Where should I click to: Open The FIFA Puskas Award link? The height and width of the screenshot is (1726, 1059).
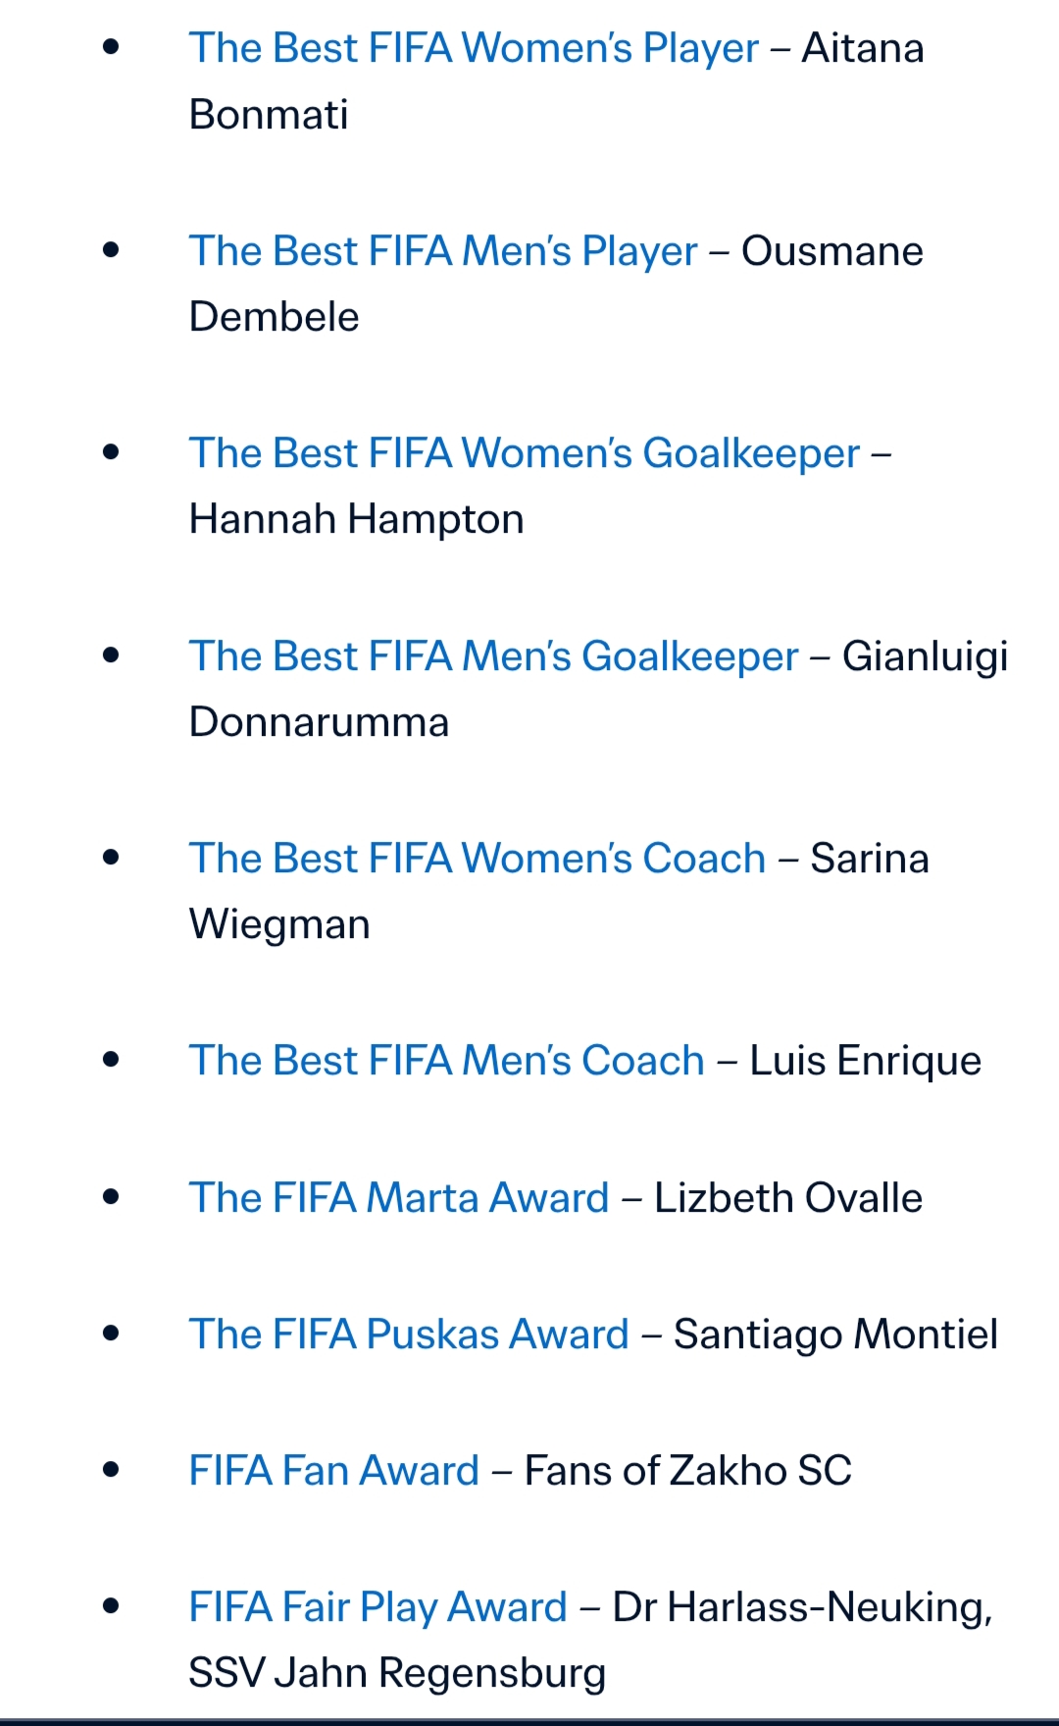[409, 1334]
